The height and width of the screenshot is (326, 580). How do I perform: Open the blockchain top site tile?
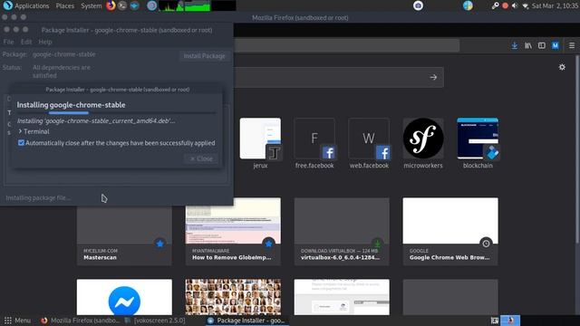click(478, 143)
